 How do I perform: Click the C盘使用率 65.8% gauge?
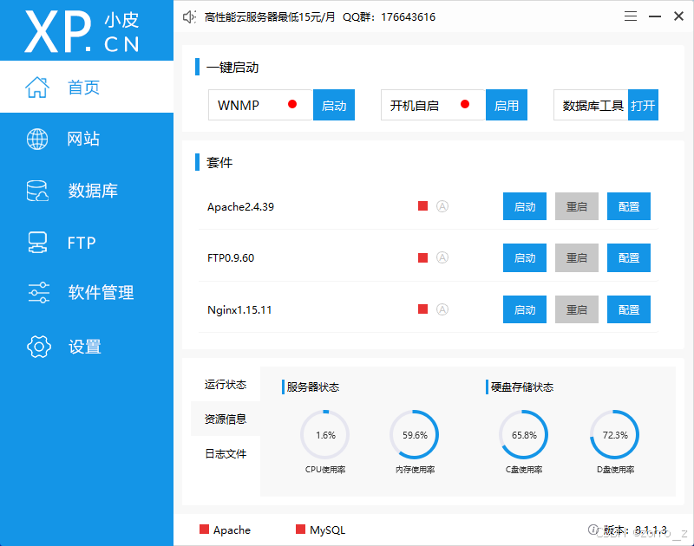[x=524, y=435]
